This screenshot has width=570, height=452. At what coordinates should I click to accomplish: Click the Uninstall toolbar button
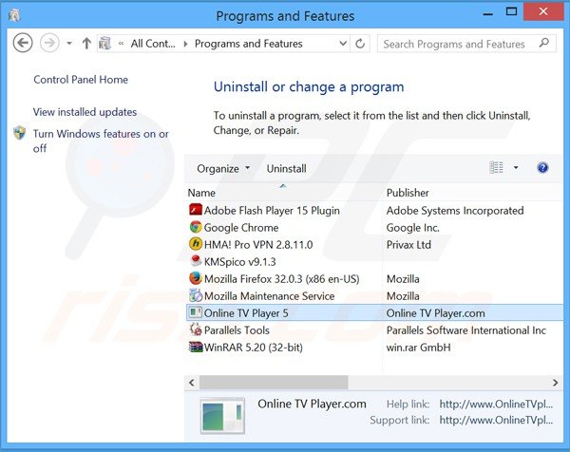[x=287, y=169]
